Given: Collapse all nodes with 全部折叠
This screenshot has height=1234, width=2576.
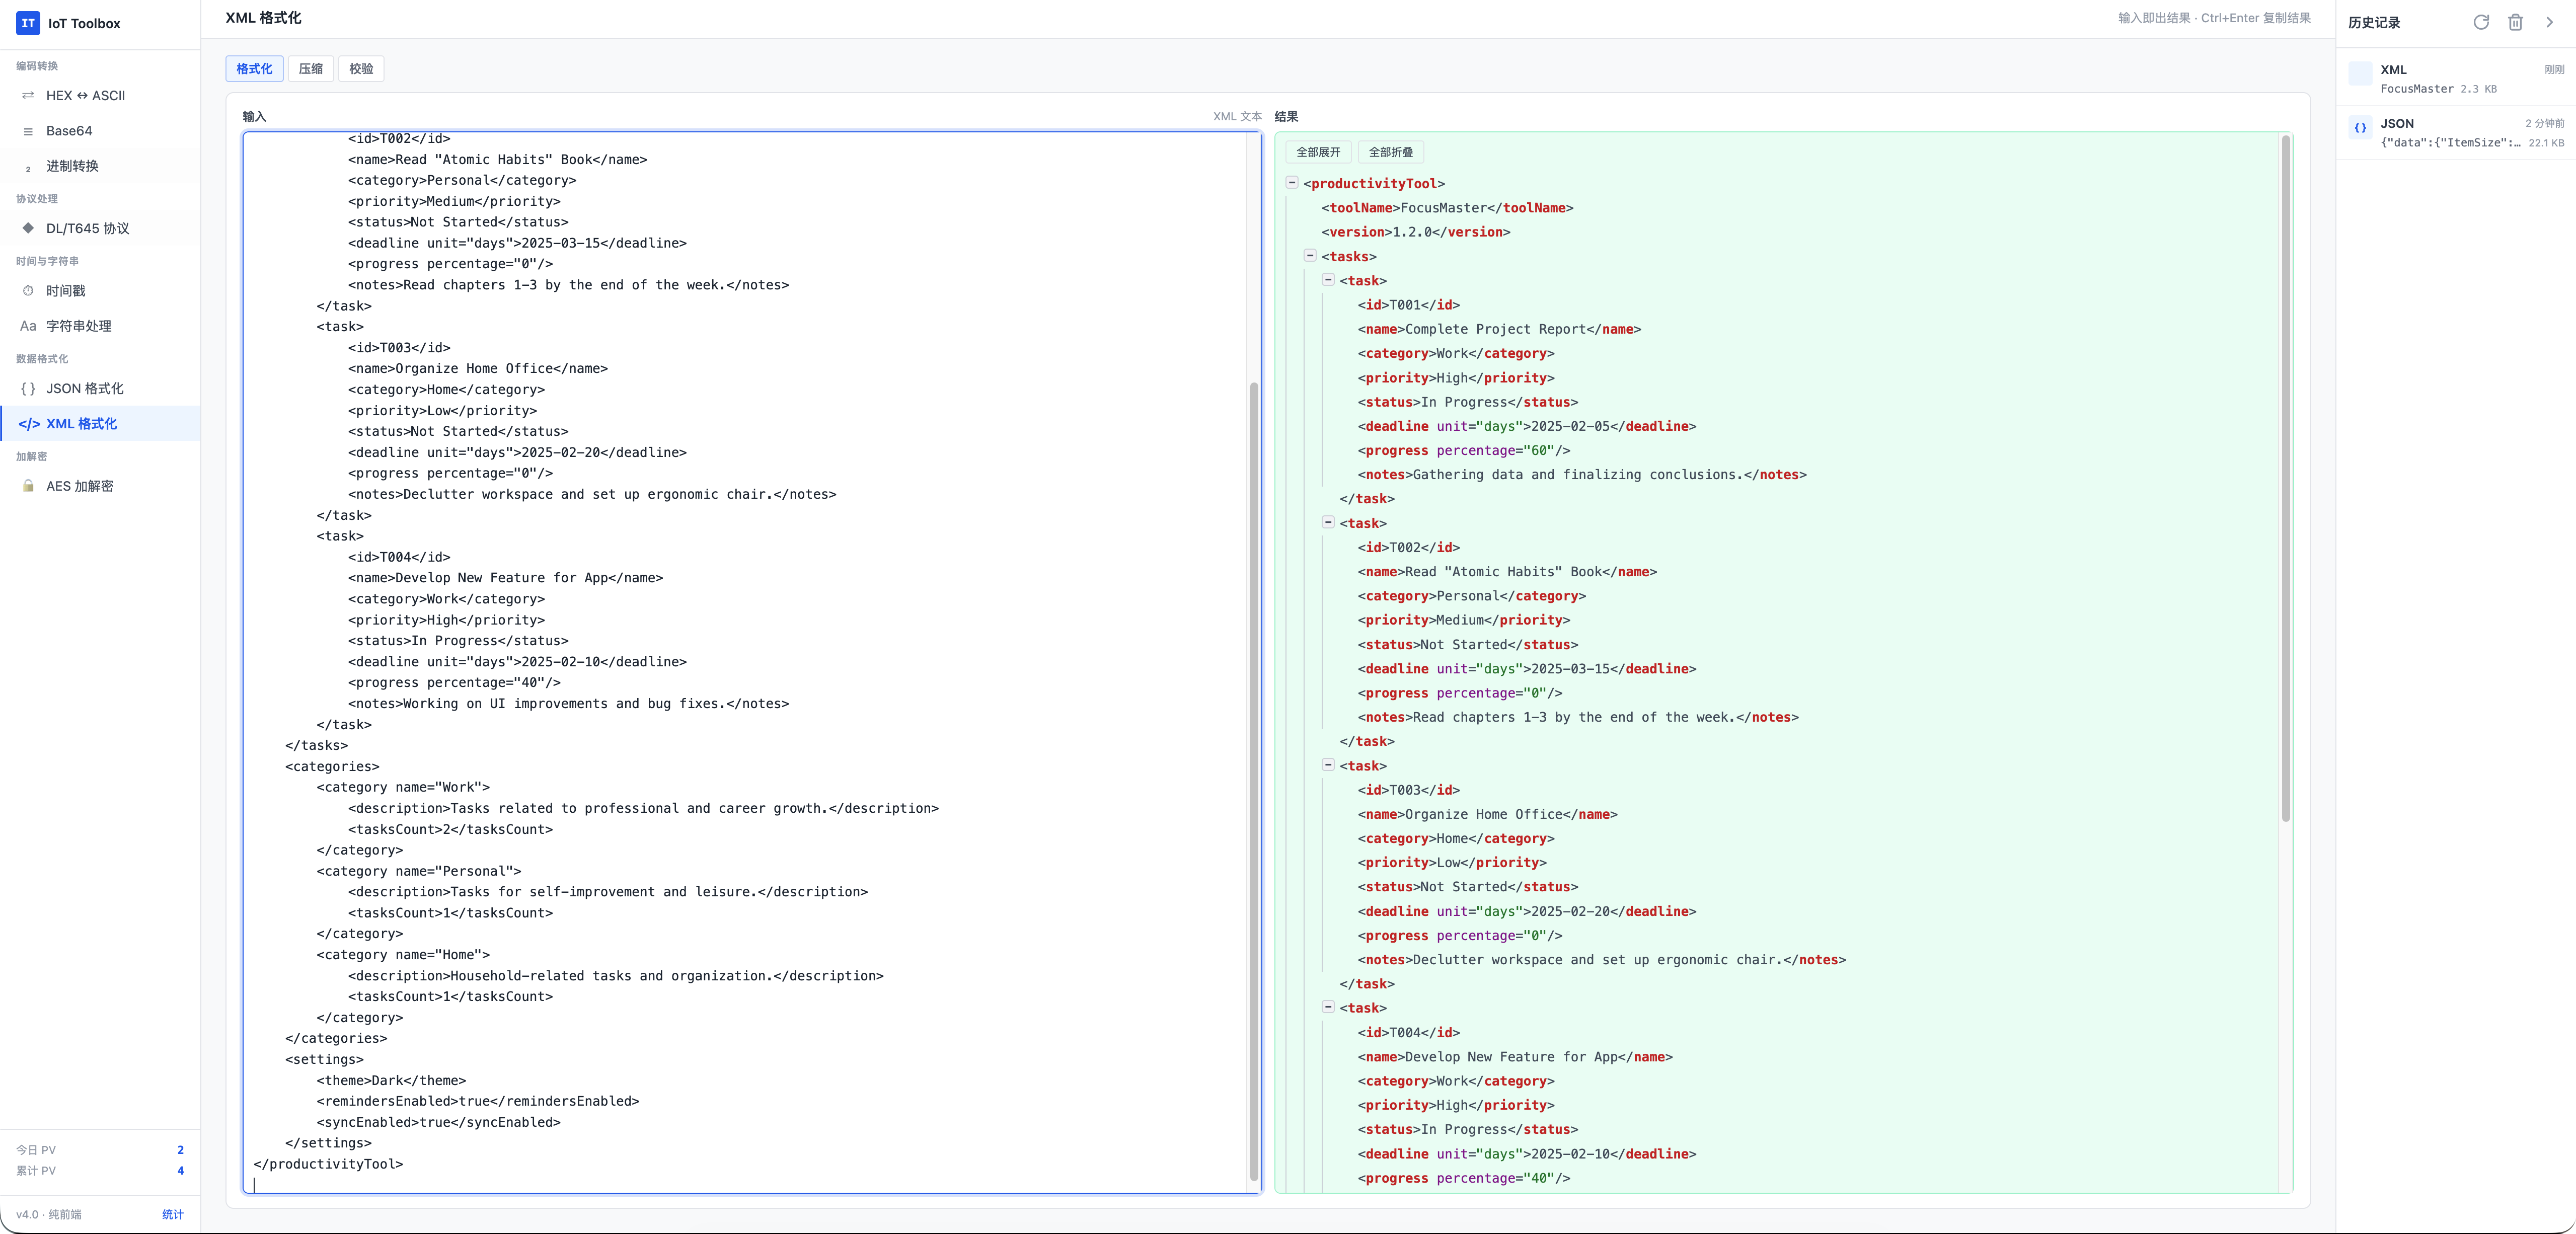Looking at the screenshot, I should click(1390, 152).
